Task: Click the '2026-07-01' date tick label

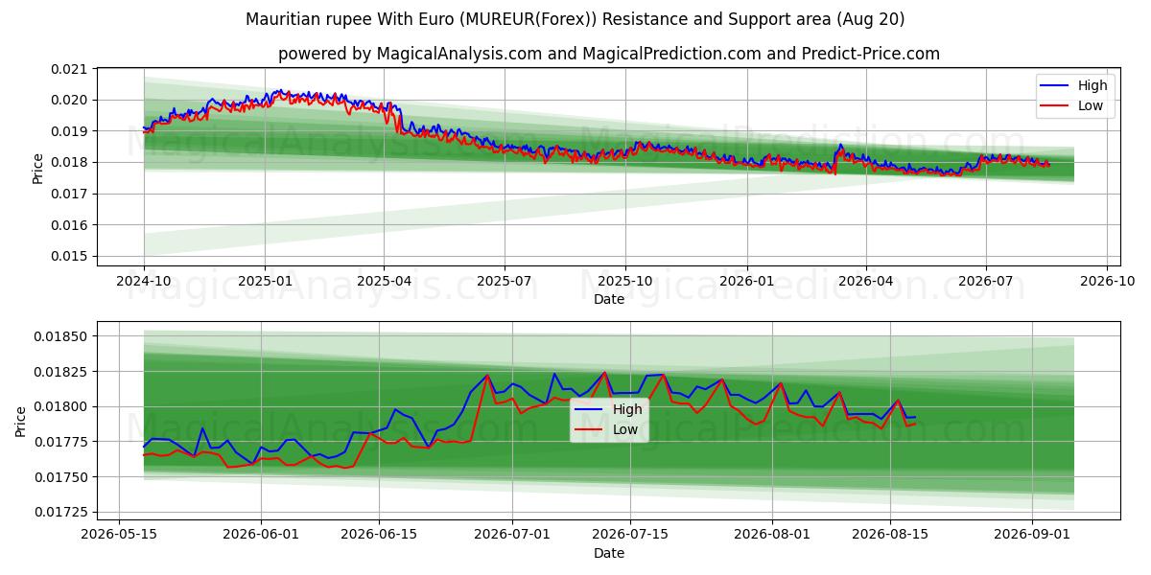Action: click(x=512, y=536)
